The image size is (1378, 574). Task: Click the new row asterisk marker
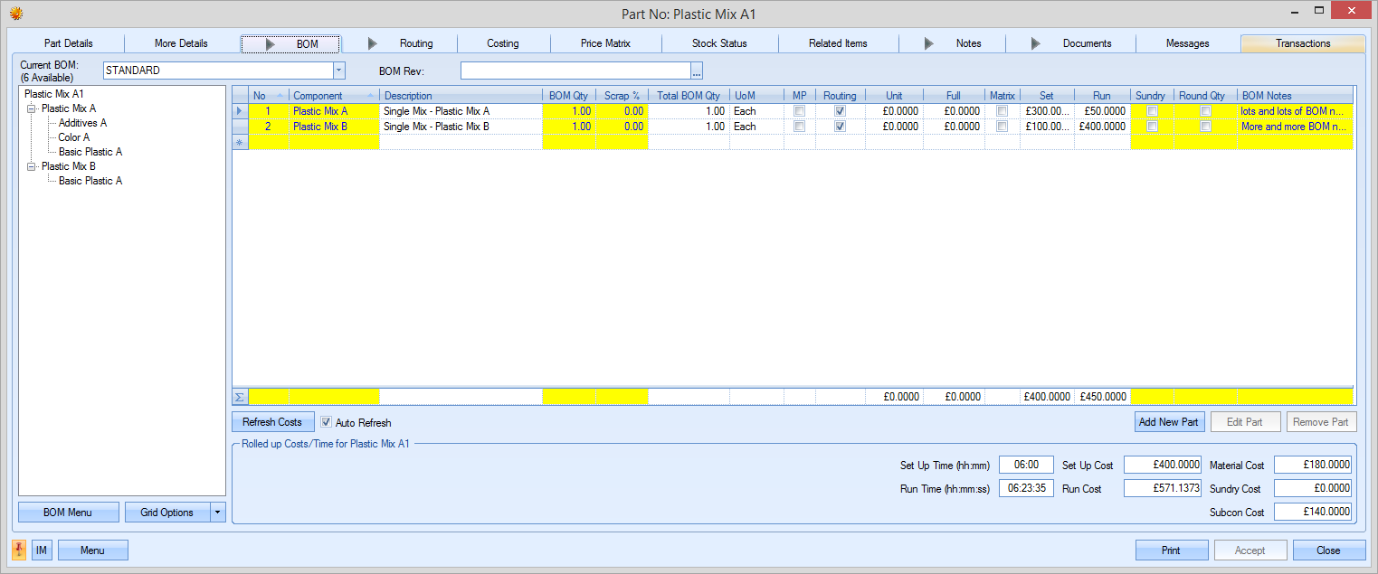pos(240,143)
